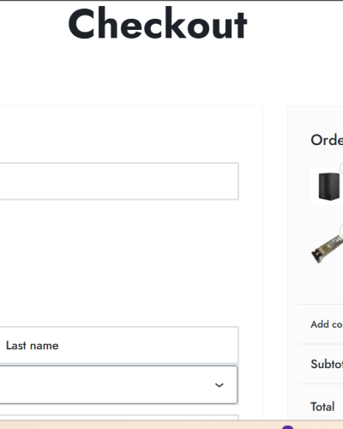Click the beige banner at page bottom
Screen dimensions: 343x429
[171, 425]
